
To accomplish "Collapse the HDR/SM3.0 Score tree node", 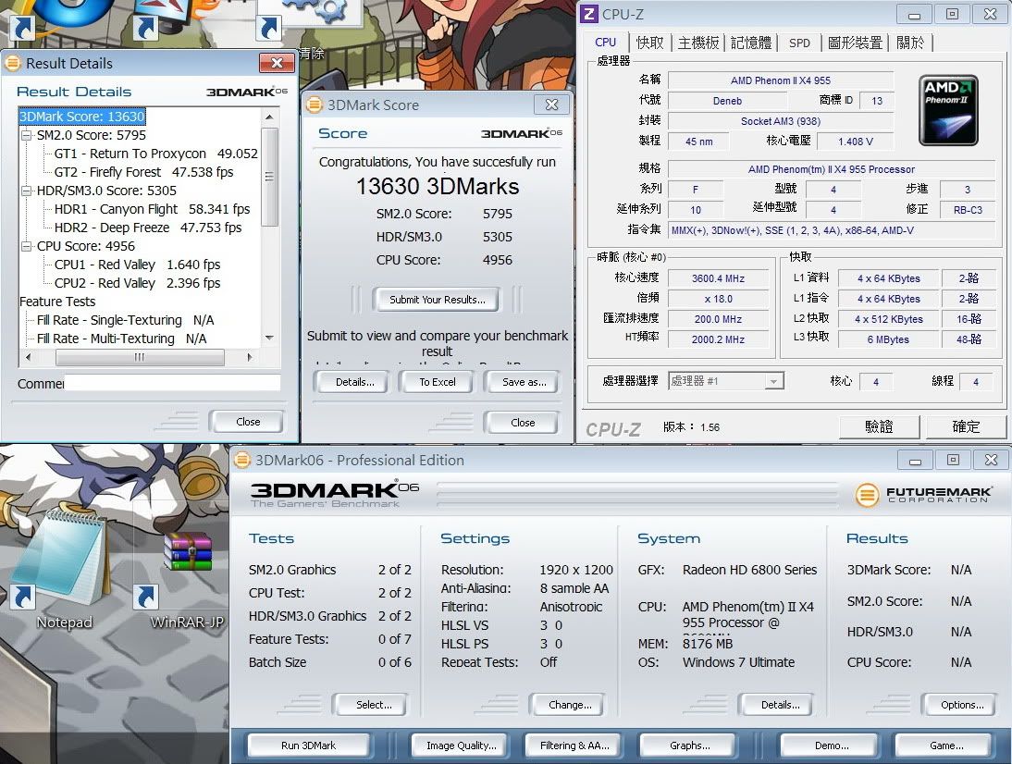I will pos(27,191).
